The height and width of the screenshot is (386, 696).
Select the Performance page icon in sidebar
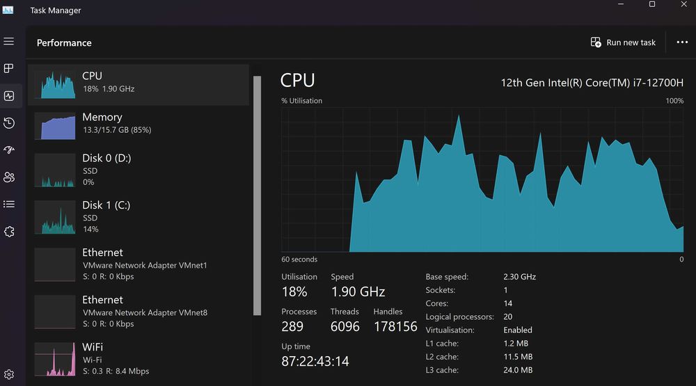[x=9, y=96]
